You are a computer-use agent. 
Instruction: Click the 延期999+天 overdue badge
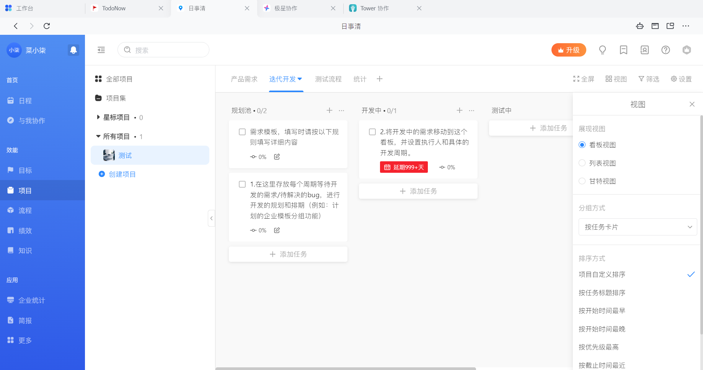pos(404,167)
